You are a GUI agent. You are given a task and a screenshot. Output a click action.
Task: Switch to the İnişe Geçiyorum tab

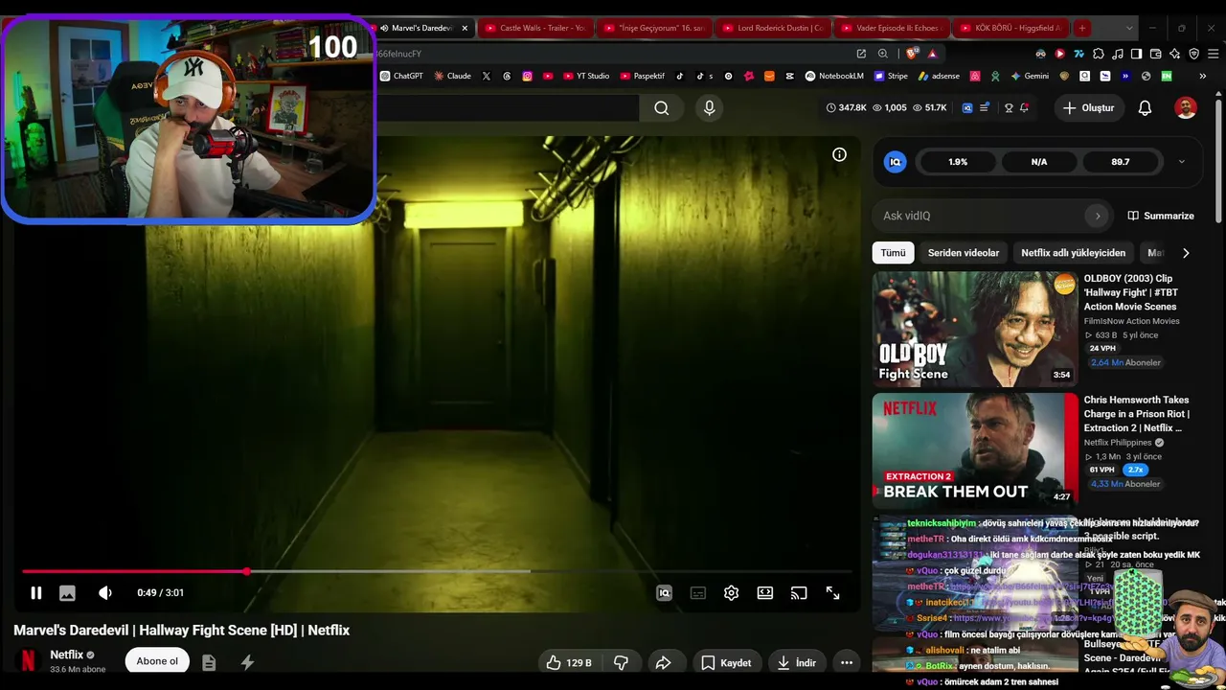(x=653, y=28)
